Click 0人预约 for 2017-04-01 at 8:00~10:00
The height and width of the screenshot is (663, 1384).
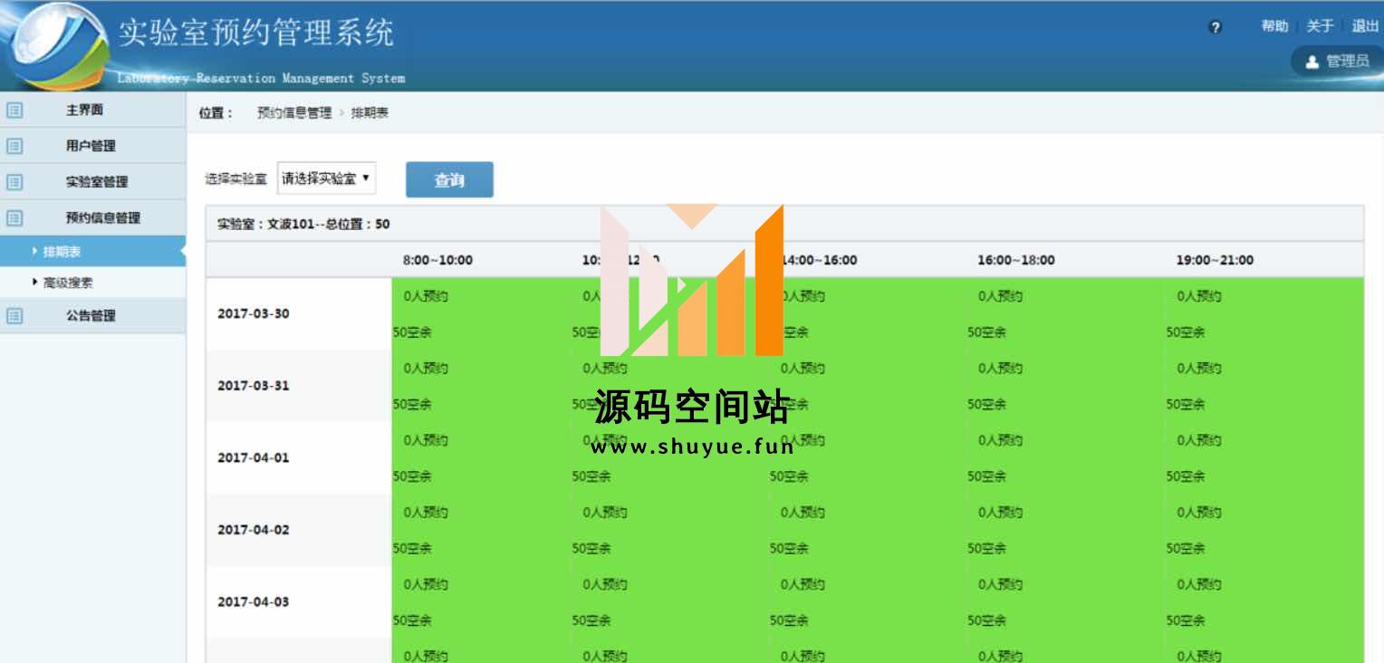click(x=426, y=440)
